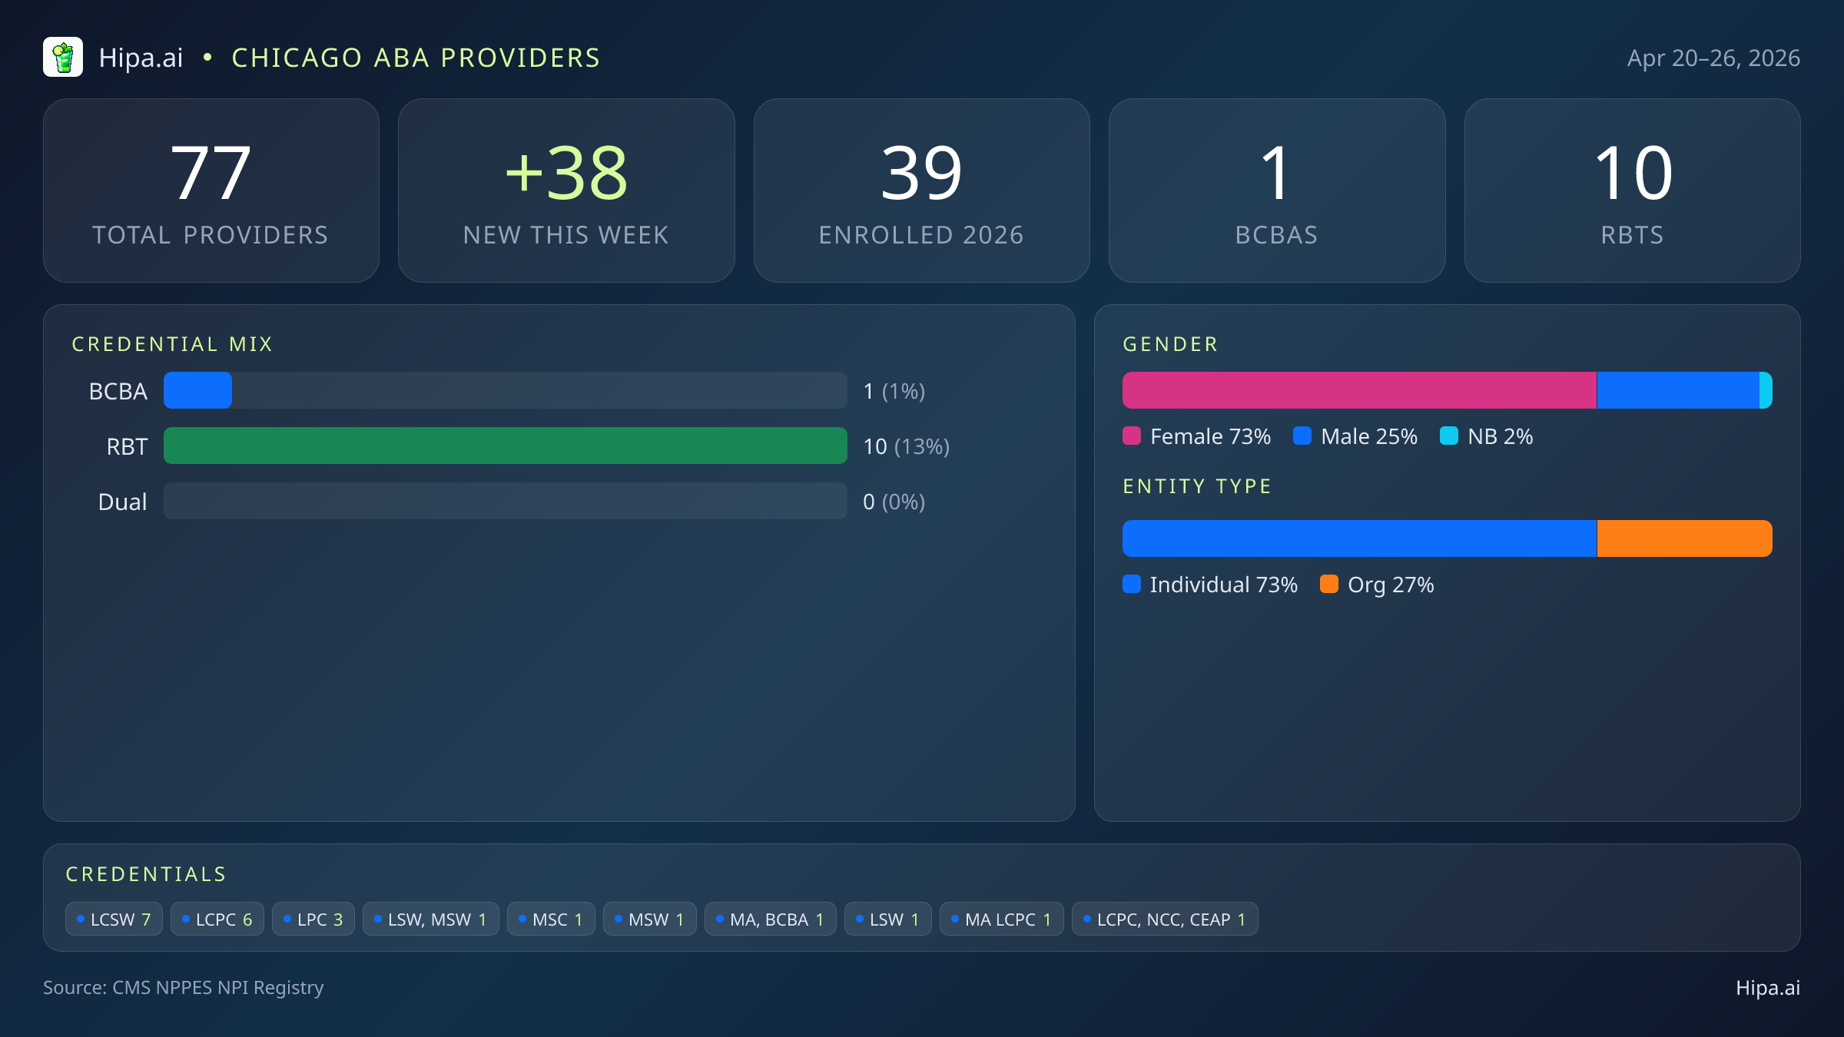Open the Enrolled 2026 stat card
The image size is (1844, 1037).
921,191
